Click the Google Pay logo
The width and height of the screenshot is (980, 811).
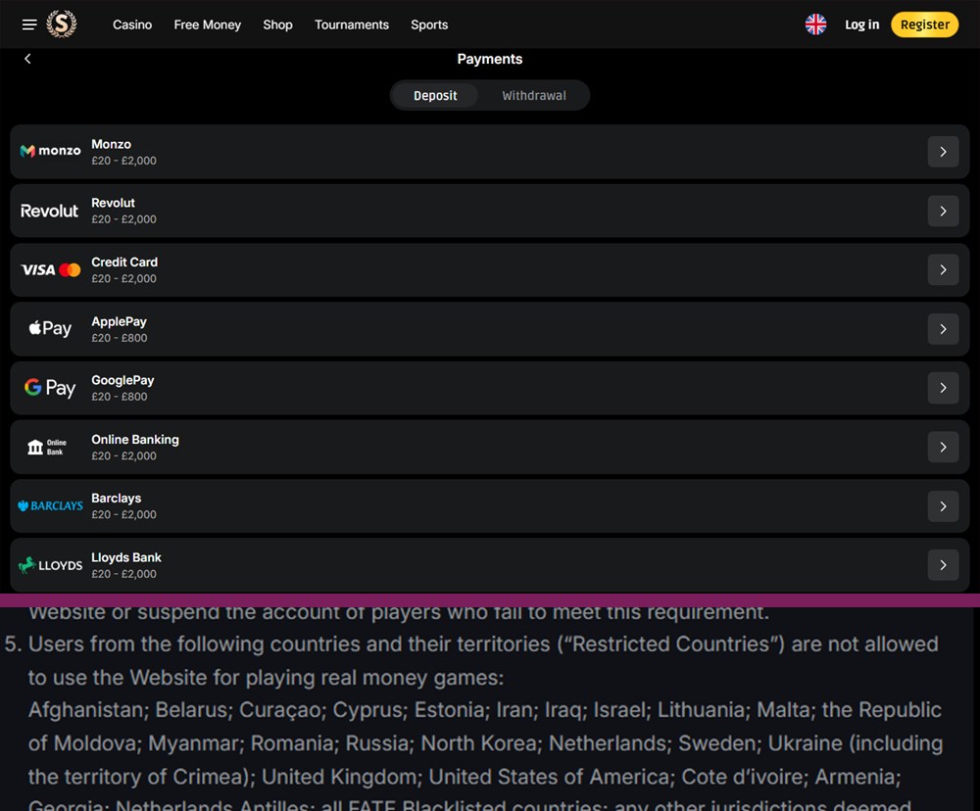[50, 388]
